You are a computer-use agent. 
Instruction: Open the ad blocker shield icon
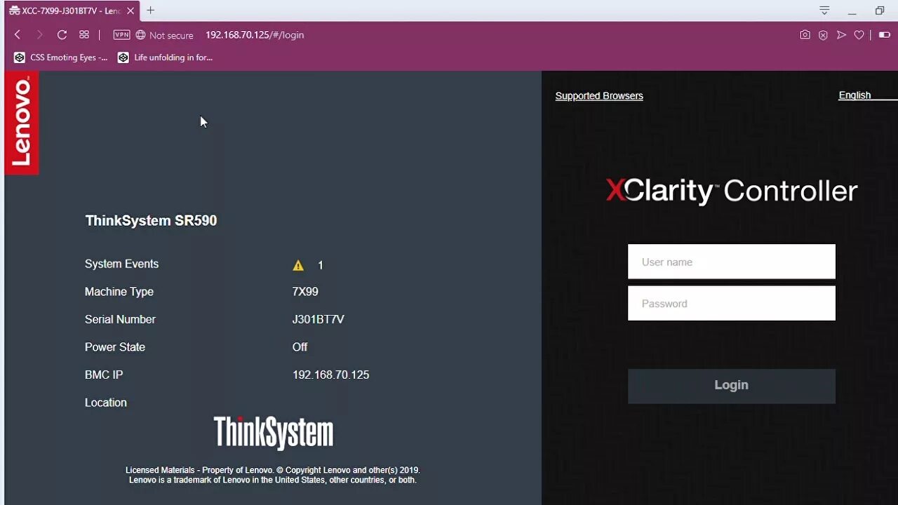click(823, 34)
